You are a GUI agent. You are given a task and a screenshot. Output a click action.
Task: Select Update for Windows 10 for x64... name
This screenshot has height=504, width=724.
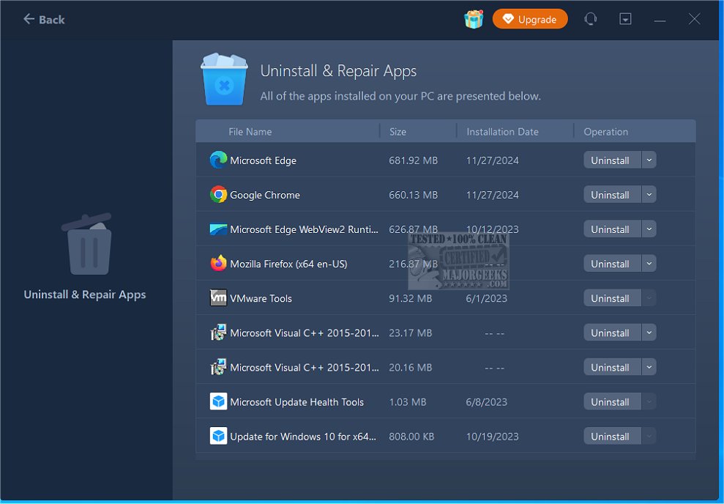[x=303, y=437]
